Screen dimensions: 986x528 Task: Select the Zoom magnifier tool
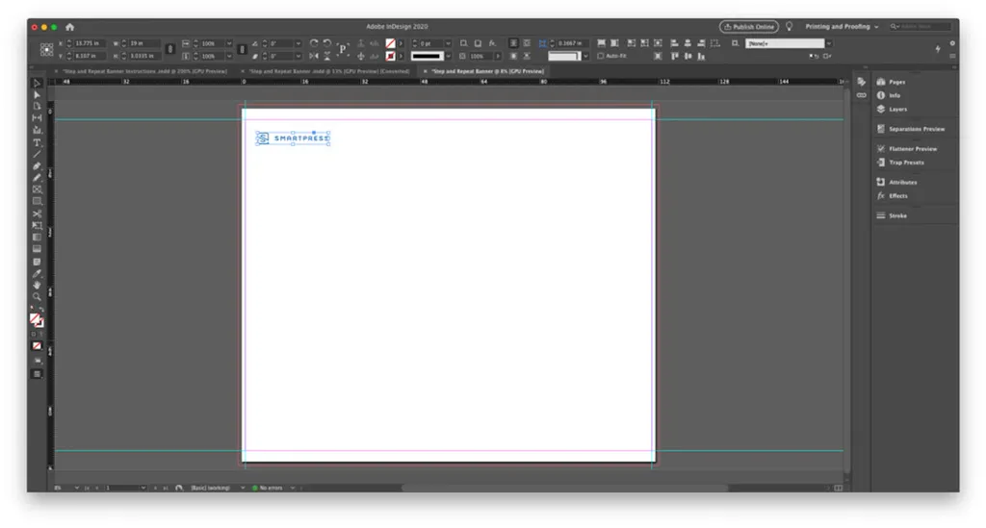(x=38, y=297)
